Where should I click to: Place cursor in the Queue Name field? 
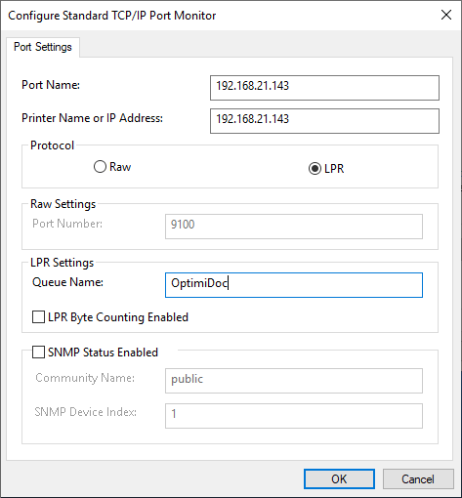click(x=294, y=285)
